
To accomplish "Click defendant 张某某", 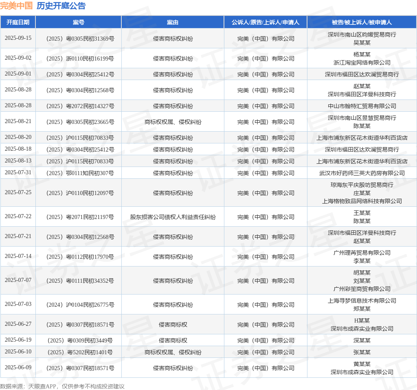I will coord(362,352).
